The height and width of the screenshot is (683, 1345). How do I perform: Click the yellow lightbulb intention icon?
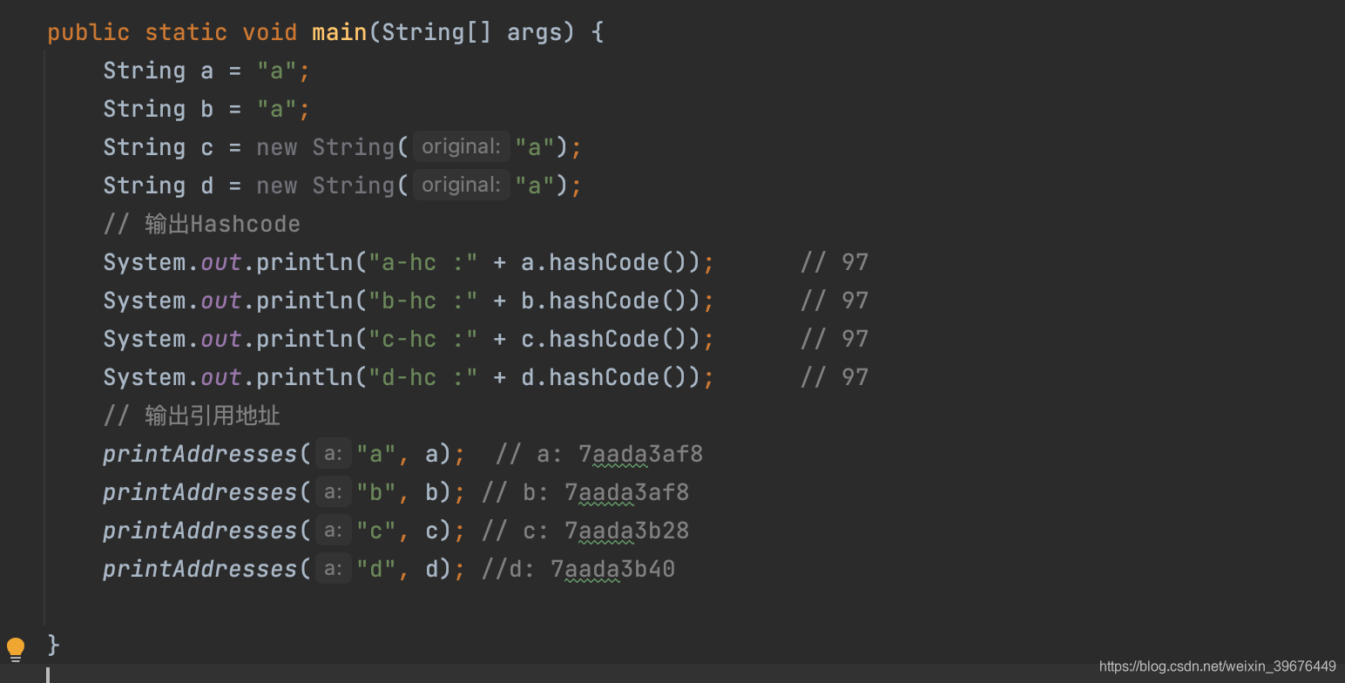coord(16,650)
